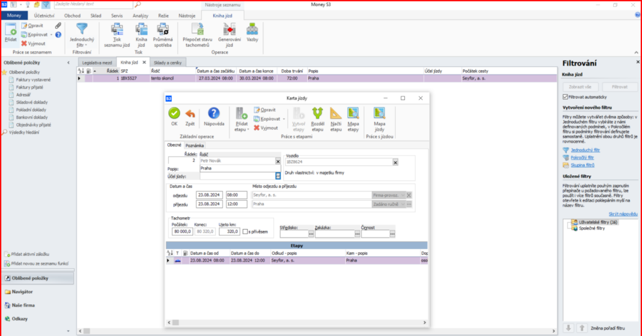Image resolution: width=642 pixels, height=336 pixels.
Task: Switch to the Poznámka tab
Action: [194, 145]
